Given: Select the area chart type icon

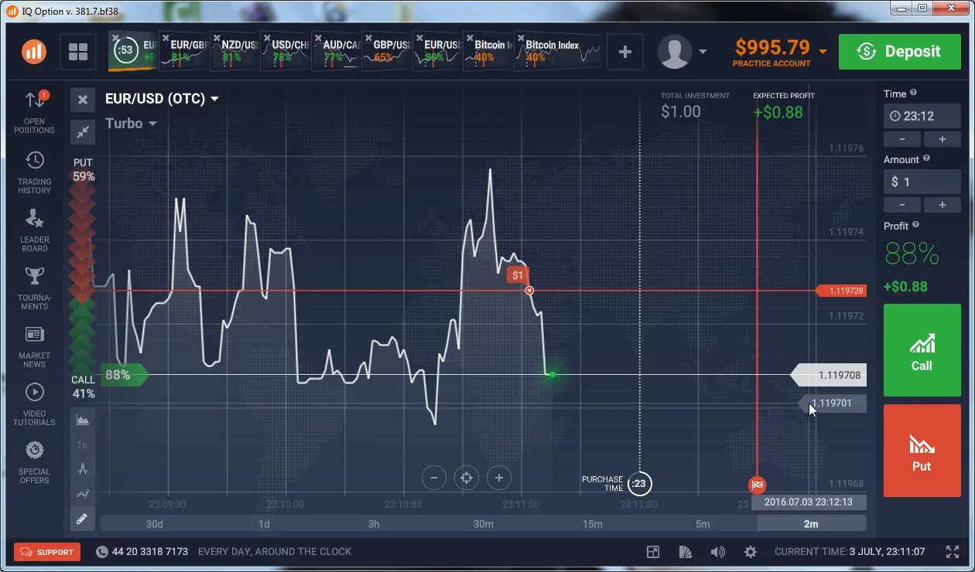Looking at the screenshot, I should 83,420.
